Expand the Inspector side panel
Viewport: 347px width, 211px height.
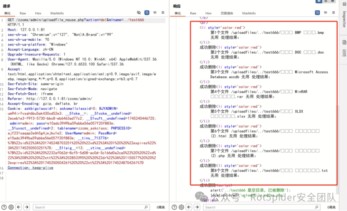(x=344, y=19)
